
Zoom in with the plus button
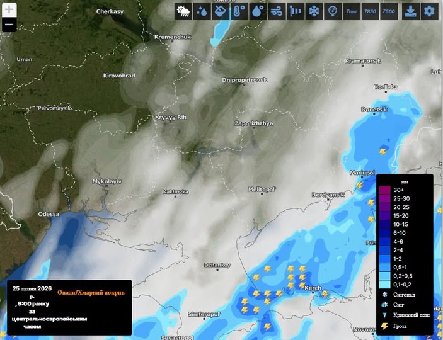9,9
